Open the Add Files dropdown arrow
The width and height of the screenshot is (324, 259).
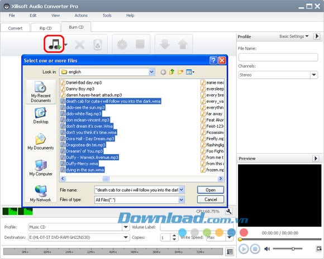pos(66,45)
